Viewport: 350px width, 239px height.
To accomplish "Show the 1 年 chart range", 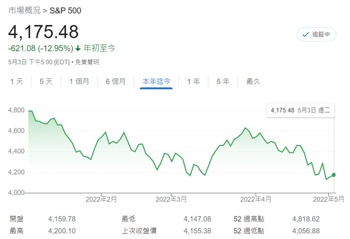I will 193,82.
